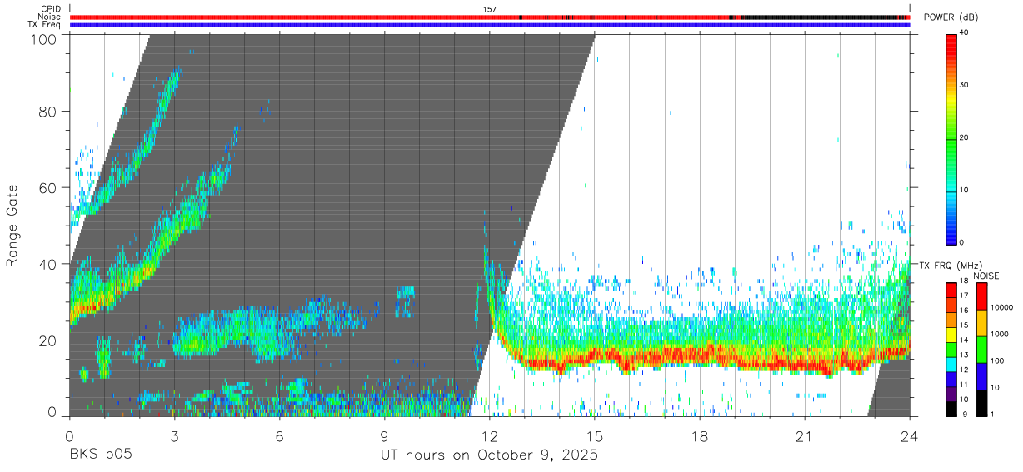The image size is (1023, 472).
Task: Click the power color scale bar
Action: [x=951, y=138]
